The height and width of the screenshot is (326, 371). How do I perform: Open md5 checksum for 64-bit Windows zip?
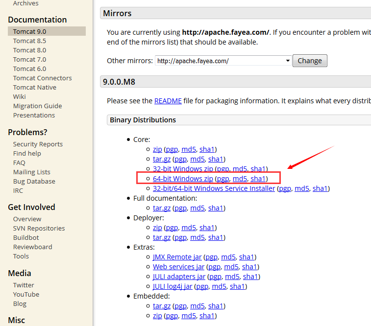point(240,179)
